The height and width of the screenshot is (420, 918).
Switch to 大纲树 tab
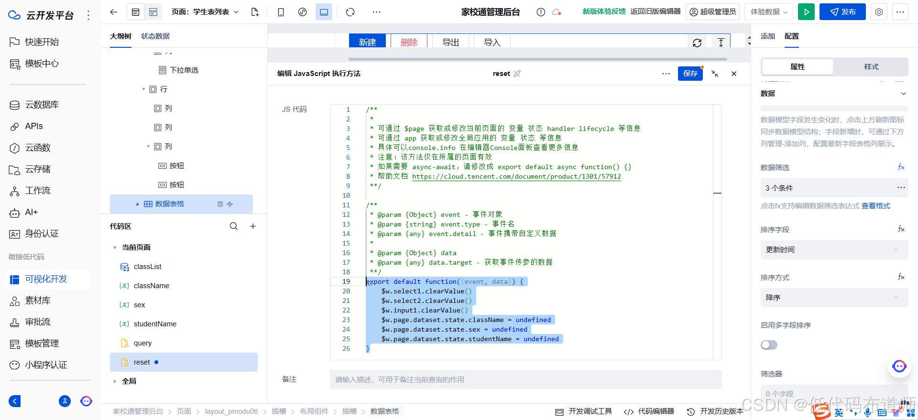point(120,36)
